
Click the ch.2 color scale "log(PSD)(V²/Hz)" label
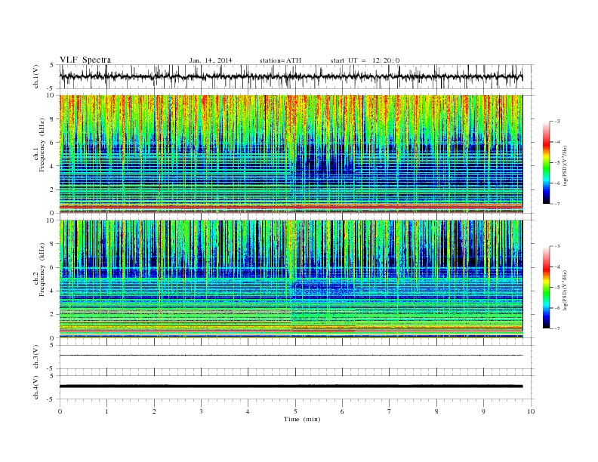[566, 290]
